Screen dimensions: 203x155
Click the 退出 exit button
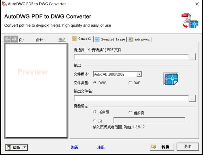tap(188, 146)
